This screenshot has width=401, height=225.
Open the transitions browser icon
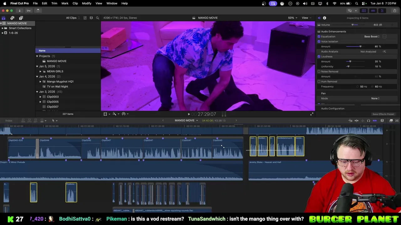(x=397, y=121)
